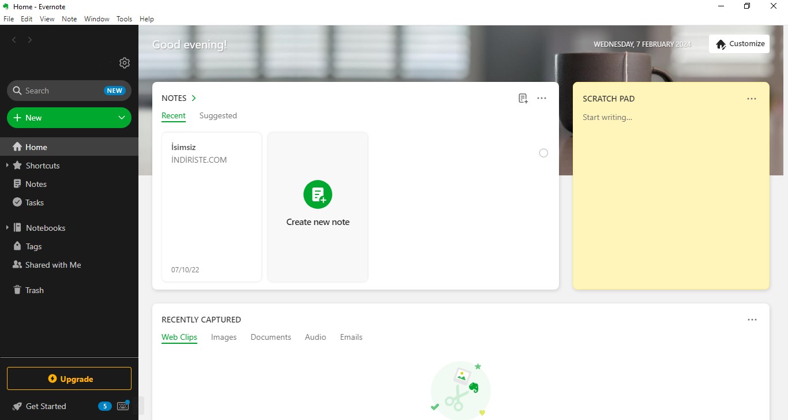Click the Upgrade button
This screenshot has height=420, width=788.
pyautogui.click(x=69, y=379)
